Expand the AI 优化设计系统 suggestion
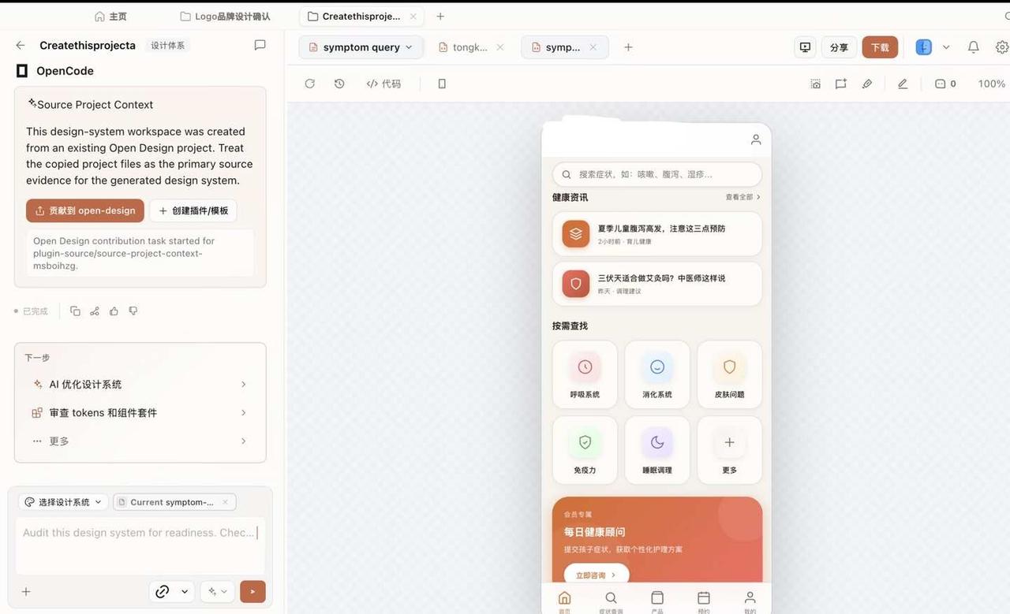1010x614 pixels. [x=140, y=385]
